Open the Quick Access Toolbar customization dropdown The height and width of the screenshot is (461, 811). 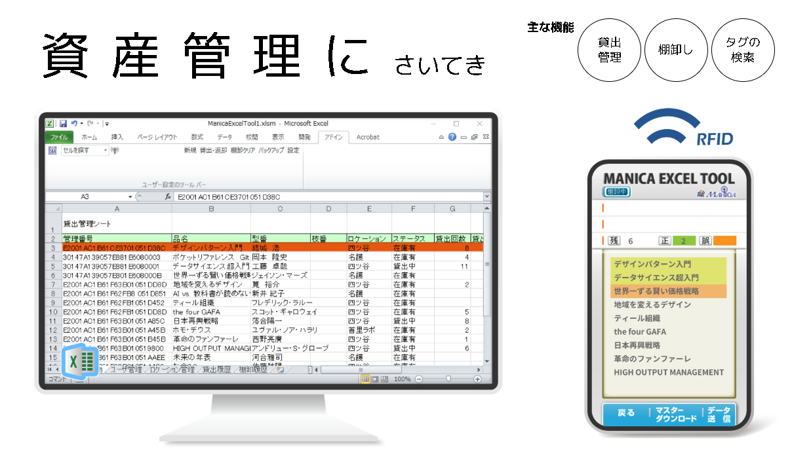pos(107,123)
